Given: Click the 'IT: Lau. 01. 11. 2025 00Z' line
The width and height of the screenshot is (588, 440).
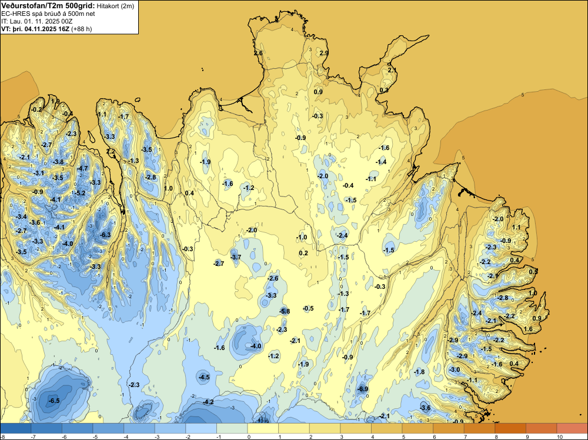Looking at the screenshot, I should (x=36, y=21).
